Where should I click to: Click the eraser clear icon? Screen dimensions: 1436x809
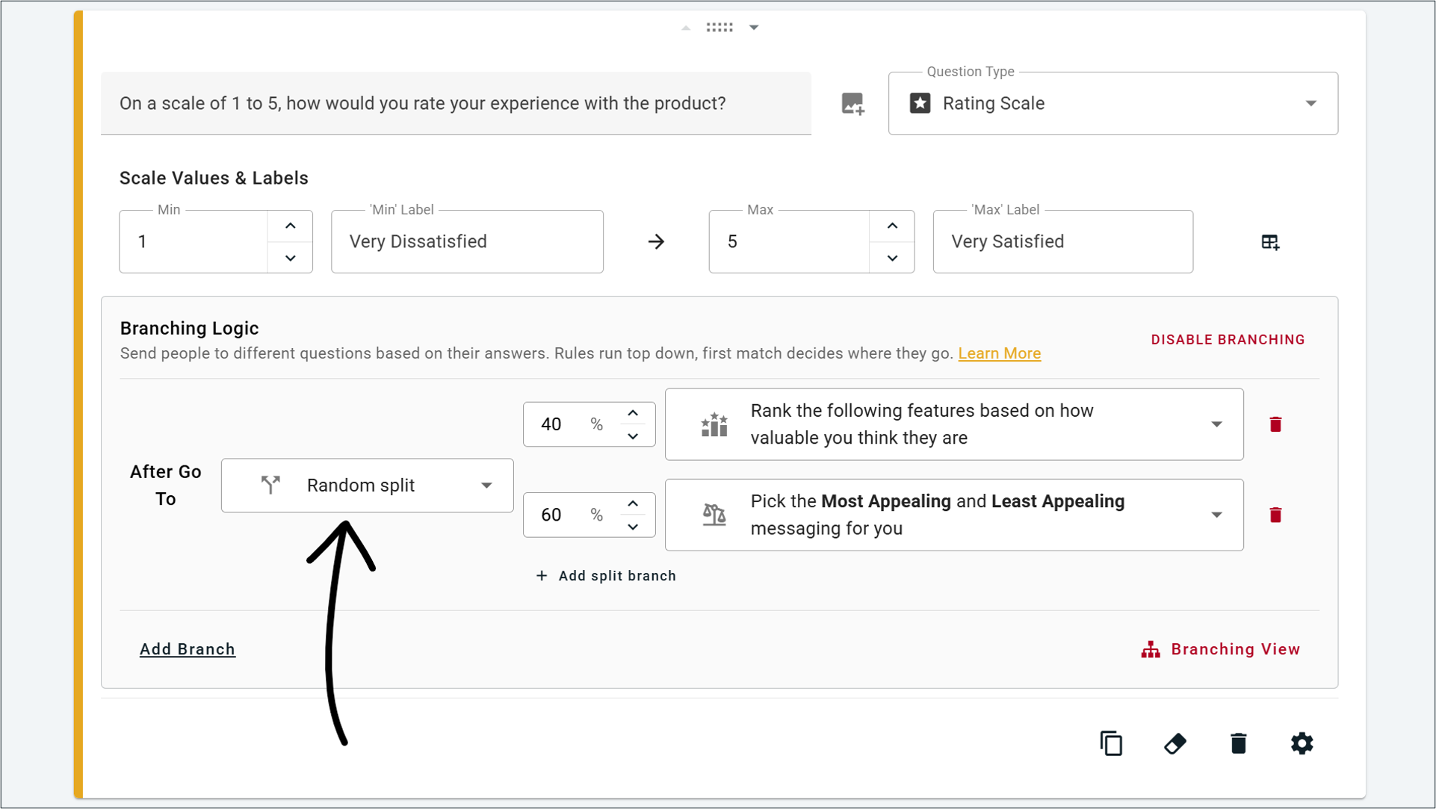(1175, 743)
